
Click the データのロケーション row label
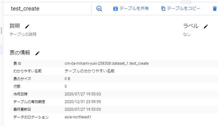(31, 117)
